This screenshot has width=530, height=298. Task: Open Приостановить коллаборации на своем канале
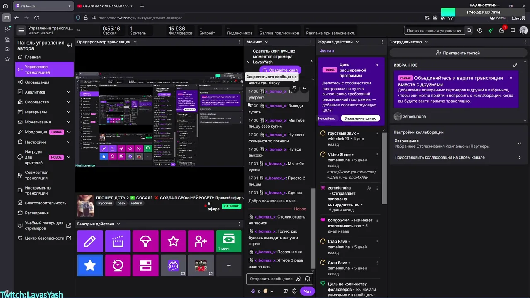[x=458, y=157]
